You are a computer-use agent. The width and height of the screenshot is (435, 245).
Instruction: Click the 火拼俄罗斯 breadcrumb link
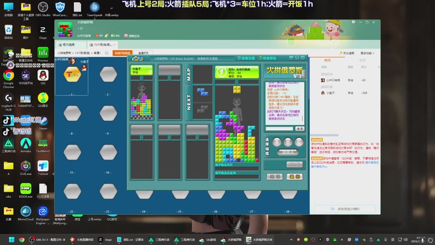coord(64,53)
